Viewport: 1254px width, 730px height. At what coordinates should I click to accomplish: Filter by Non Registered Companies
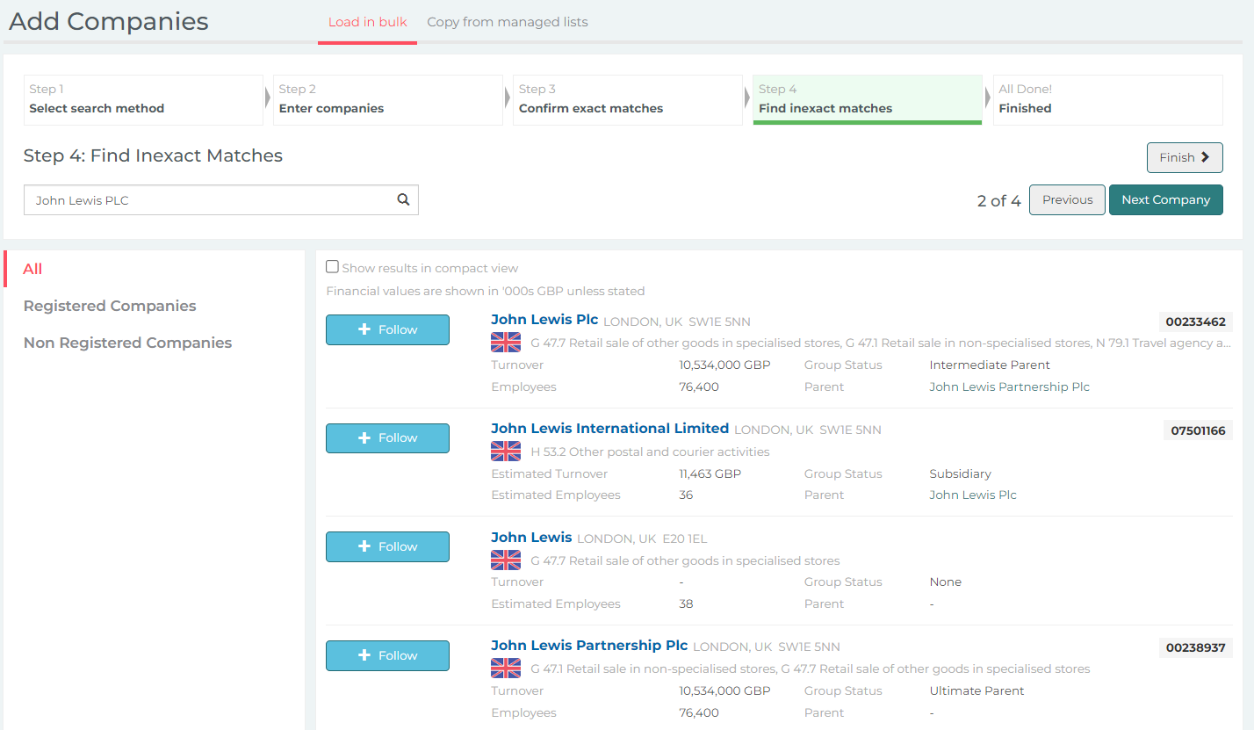[128, 343]
